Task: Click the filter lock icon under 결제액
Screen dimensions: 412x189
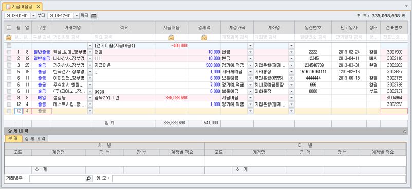Action: pyautogui.click(x=204, y=37)
